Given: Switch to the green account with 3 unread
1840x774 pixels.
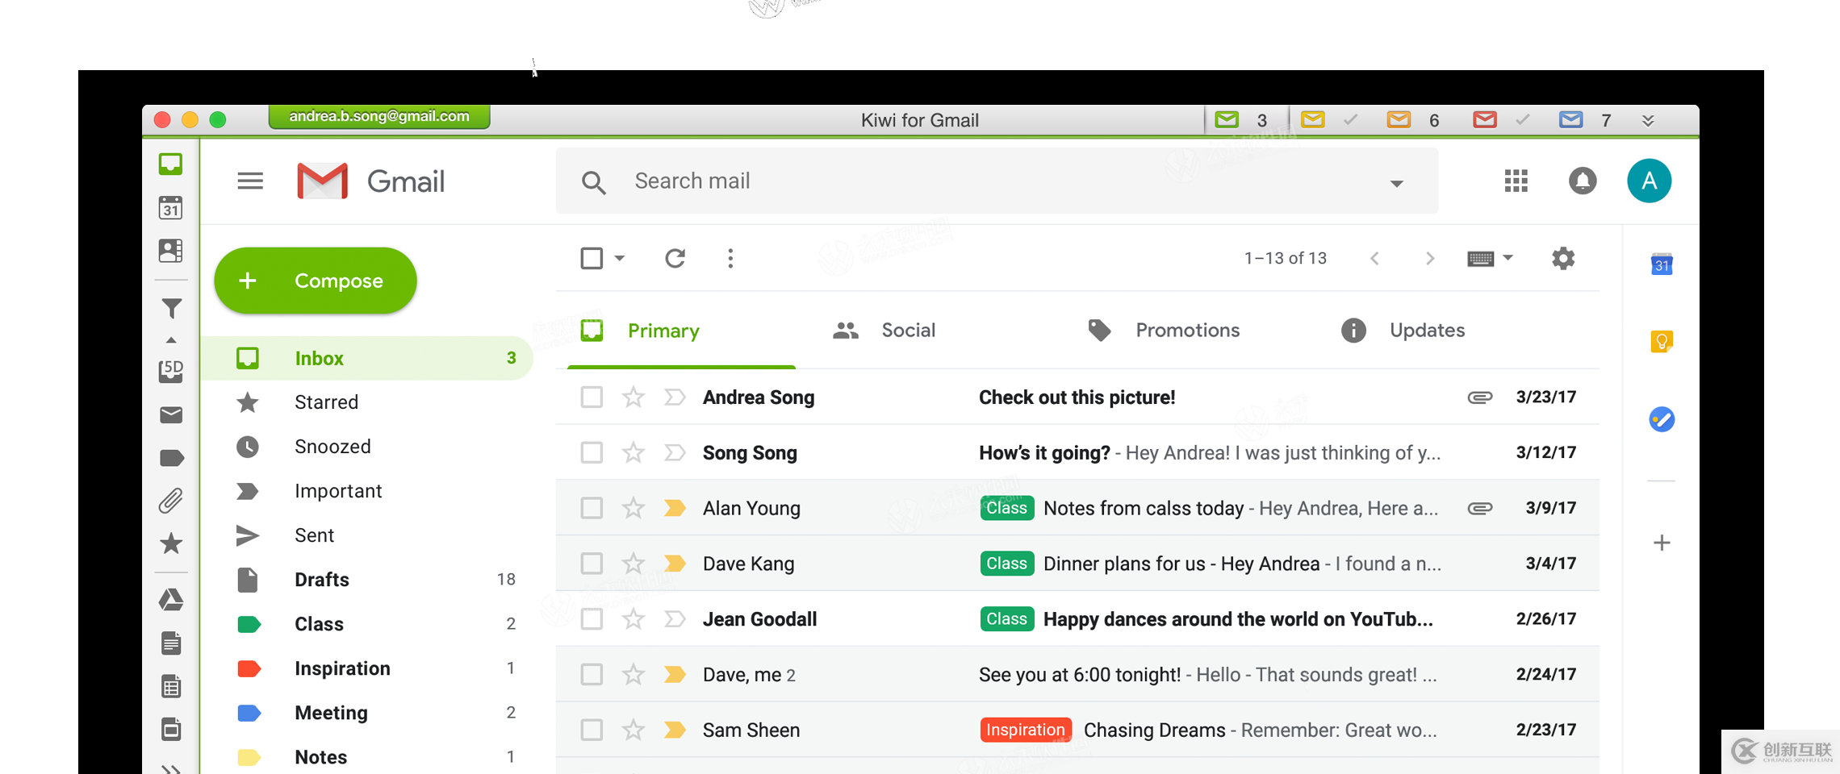Looking at the screenshot, I should (1243, 120).
